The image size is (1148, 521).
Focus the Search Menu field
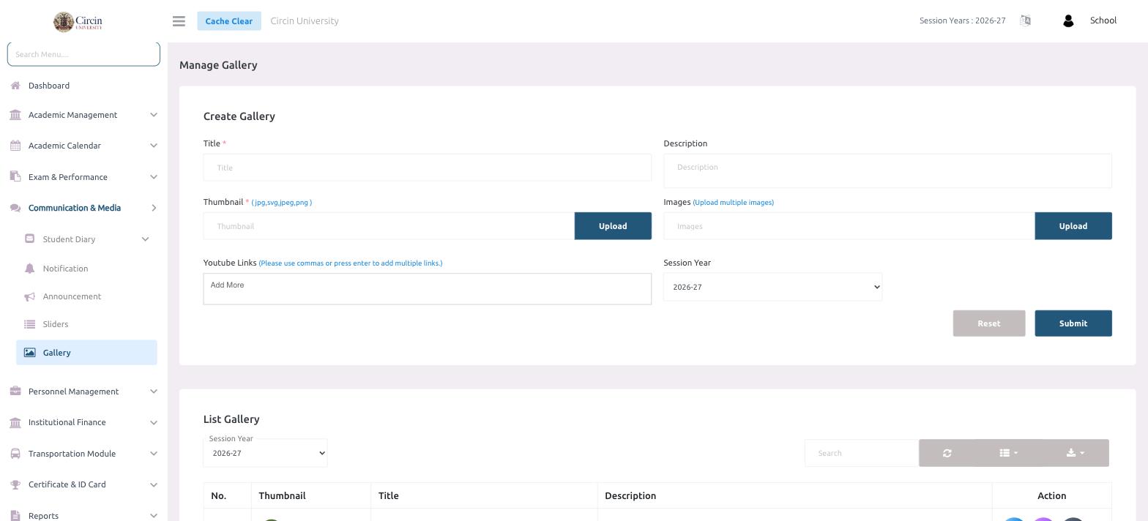[83, 54]
